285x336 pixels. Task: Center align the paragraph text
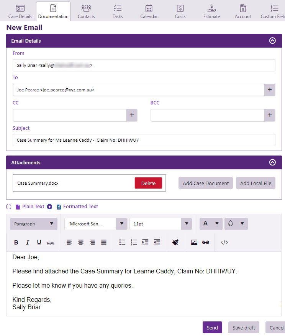81,242
